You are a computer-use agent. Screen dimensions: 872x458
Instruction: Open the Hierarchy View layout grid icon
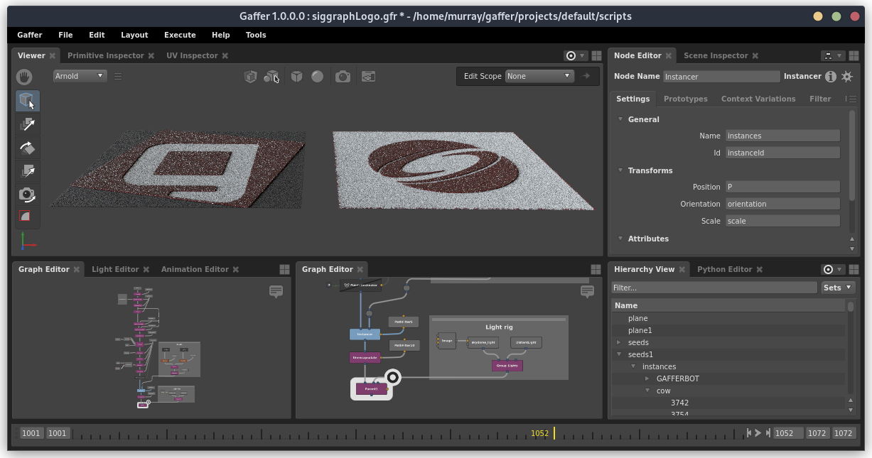(855, 269)
